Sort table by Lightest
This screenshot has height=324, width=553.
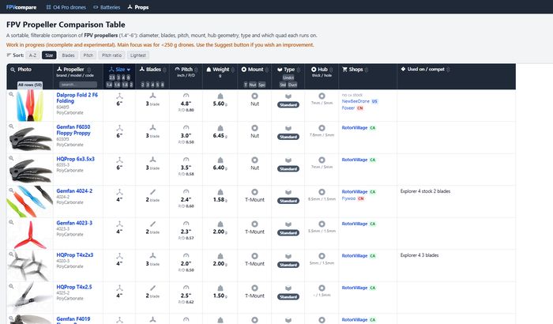[x=138, y=55]
